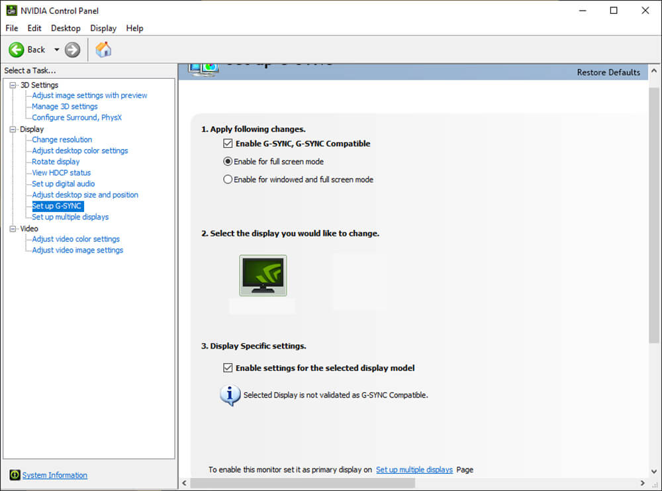Screen dimensions: 662x491
Task: Click the horizontal scrollbar right arrow
Action: coord(643,483)
